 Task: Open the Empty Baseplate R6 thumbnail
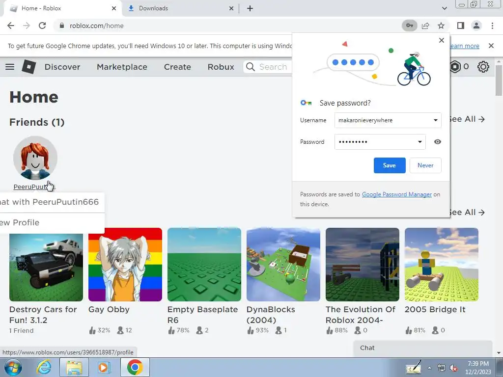click(x=204, y=265)
